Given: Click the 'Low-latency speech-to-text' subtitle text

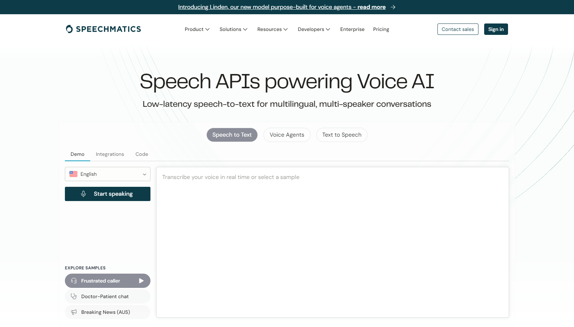Looking at the screenshot, I should (287, 104).
